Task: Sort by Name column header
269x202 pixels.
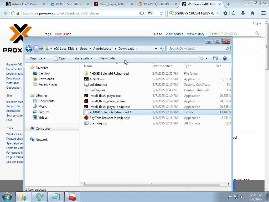Action: [88, 66]
